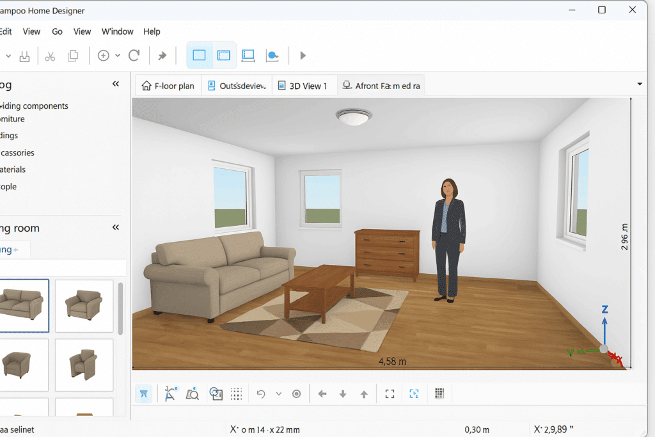Open the Create dimensions tool
The image size is (655, 437).
click(x=248, y=55)
